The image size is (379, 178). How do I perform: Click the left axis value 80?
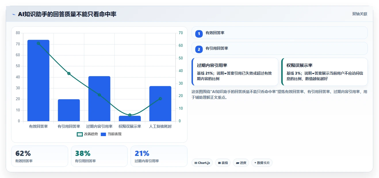pos(18,33)
